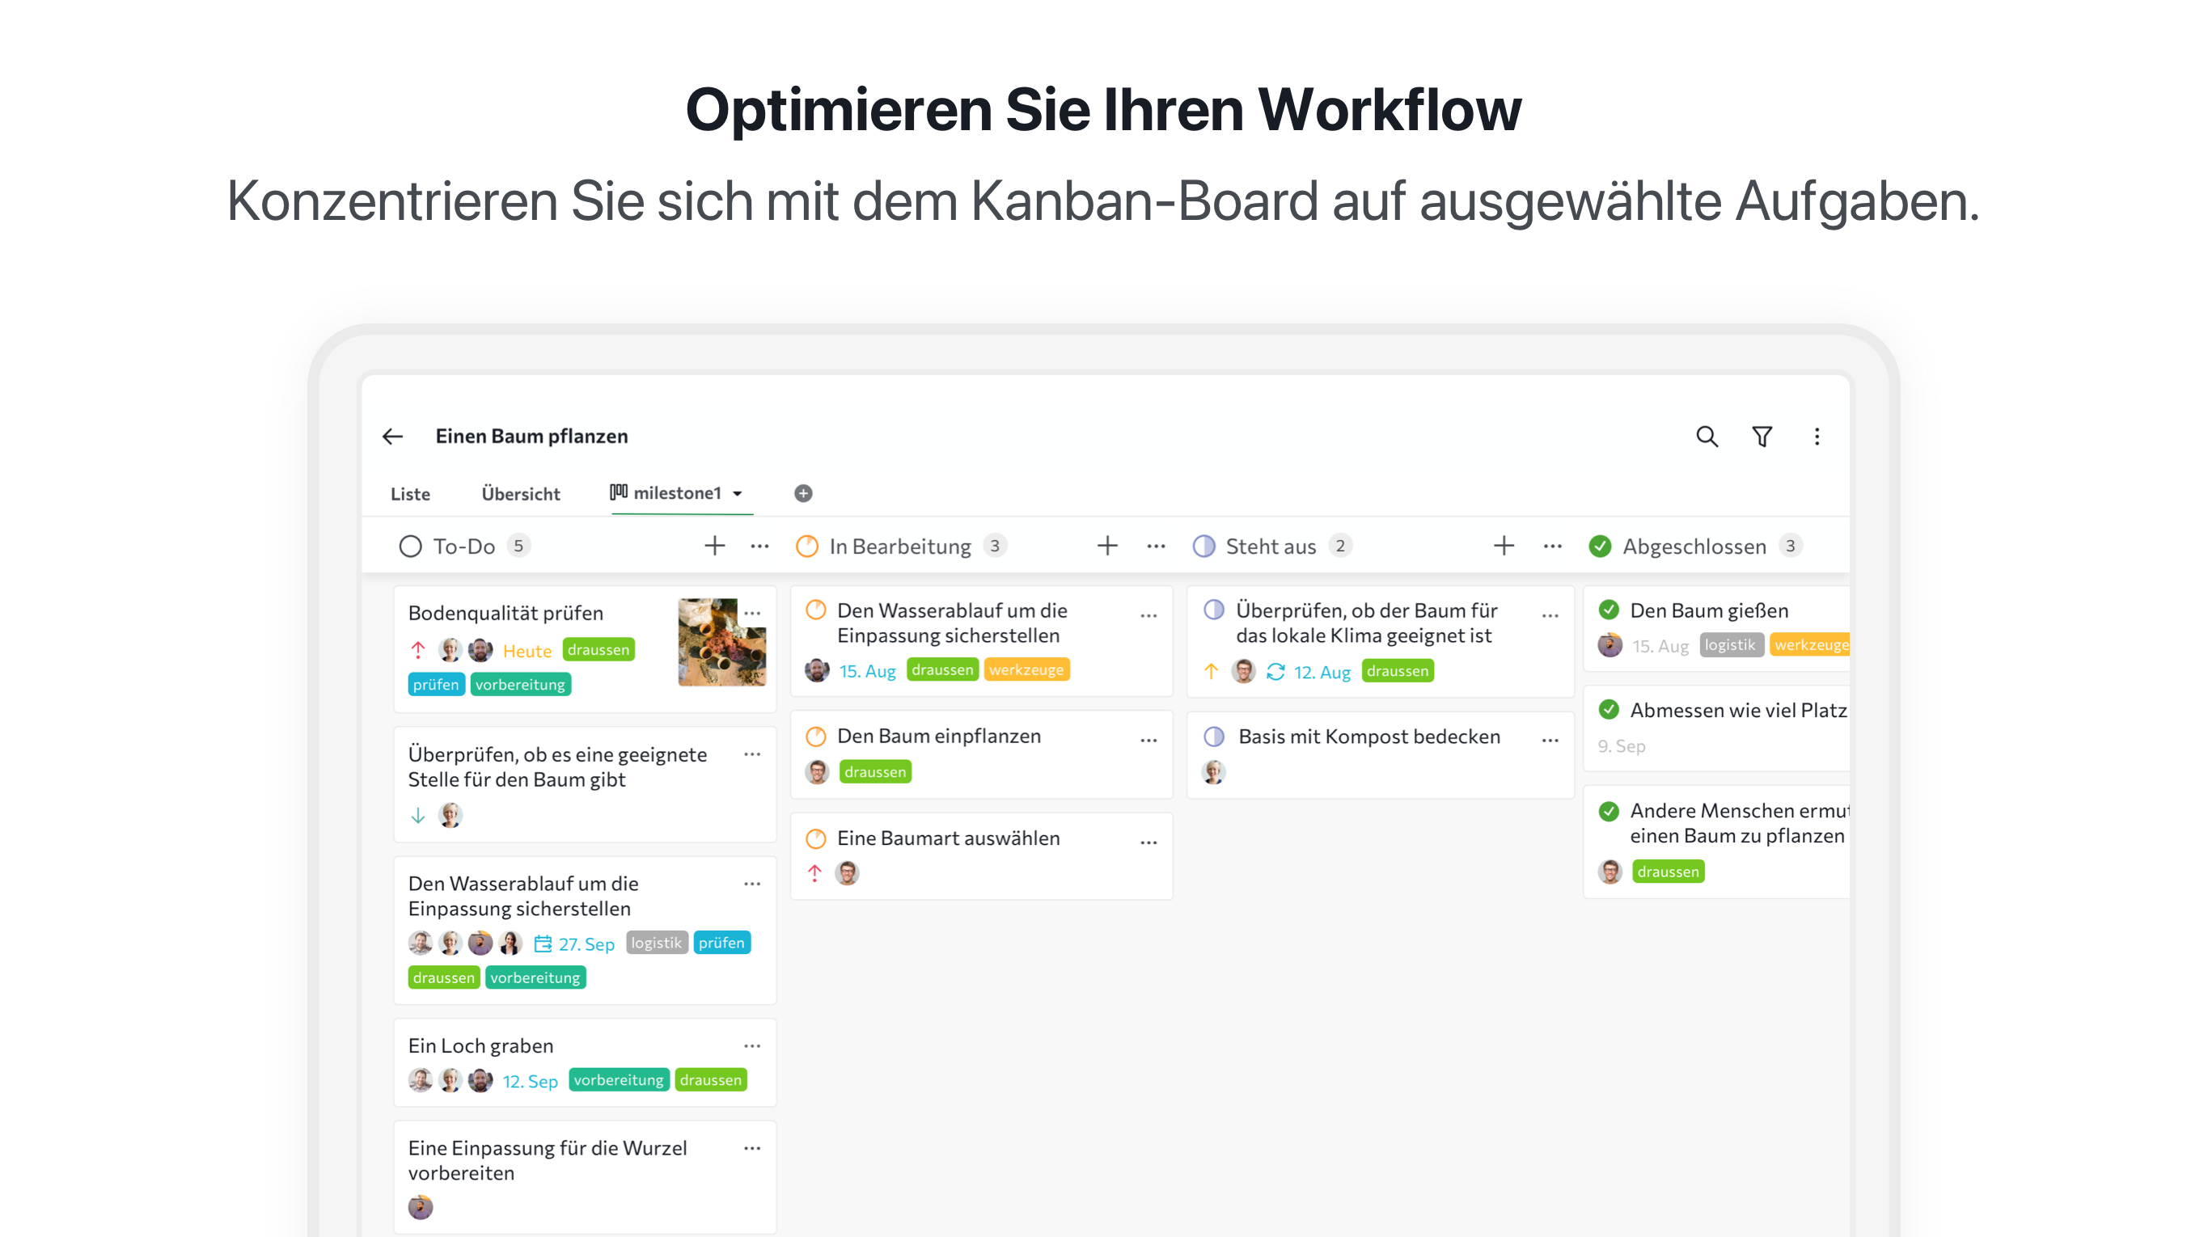This screenshot has width=2208, height=1237.
Task: Toggle status of Basis mit Kompost bedecken
Action: click(1214, 737)
